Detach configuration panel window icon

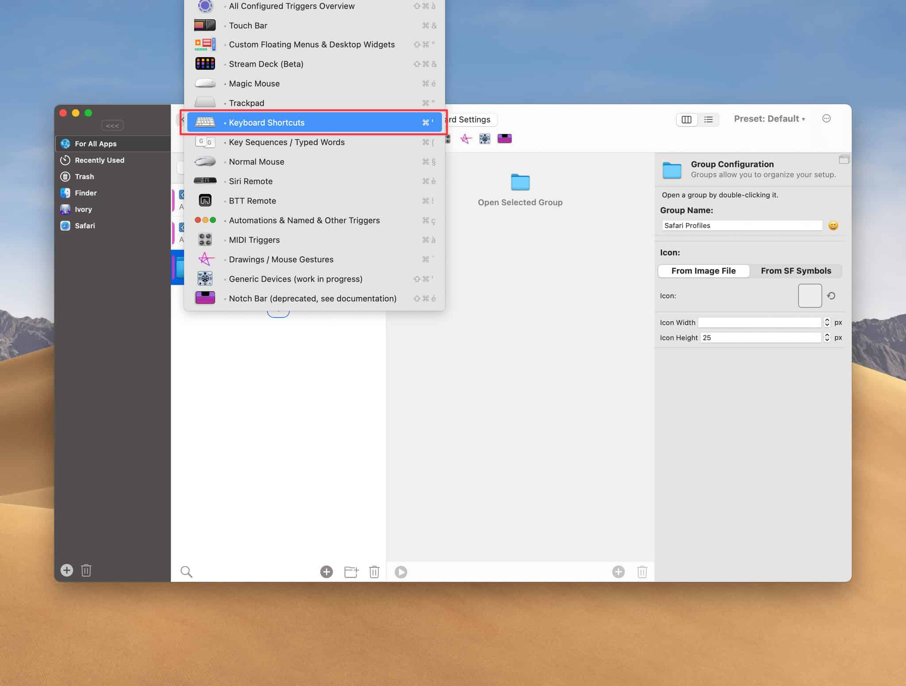844,159
